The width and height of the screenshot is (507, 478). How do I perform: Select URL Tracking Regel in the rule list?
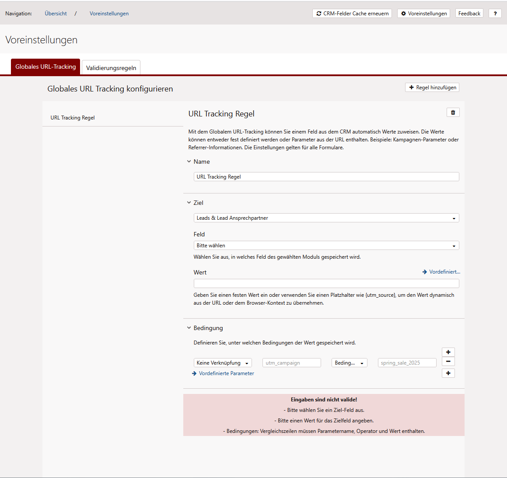click(73, 118)
